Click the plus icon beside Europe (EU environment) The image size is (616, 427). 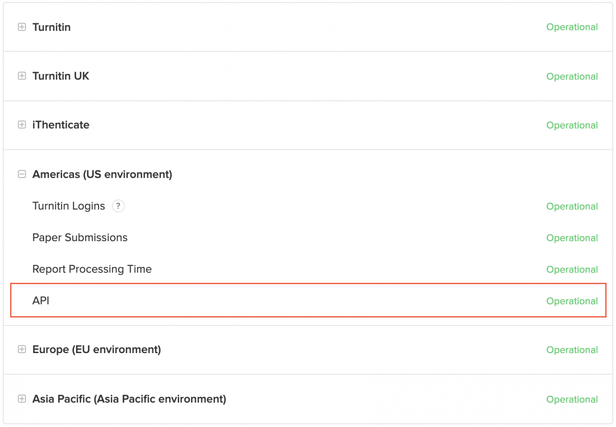22,350
